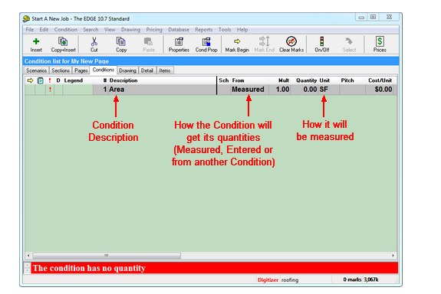
Task: Open the Pricing menu
Action: (x=154, y=30)
